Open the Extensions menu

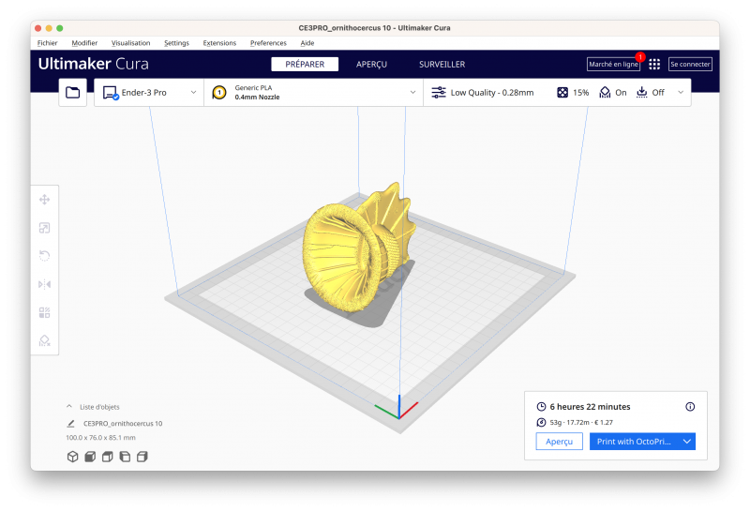coord(219,43)
